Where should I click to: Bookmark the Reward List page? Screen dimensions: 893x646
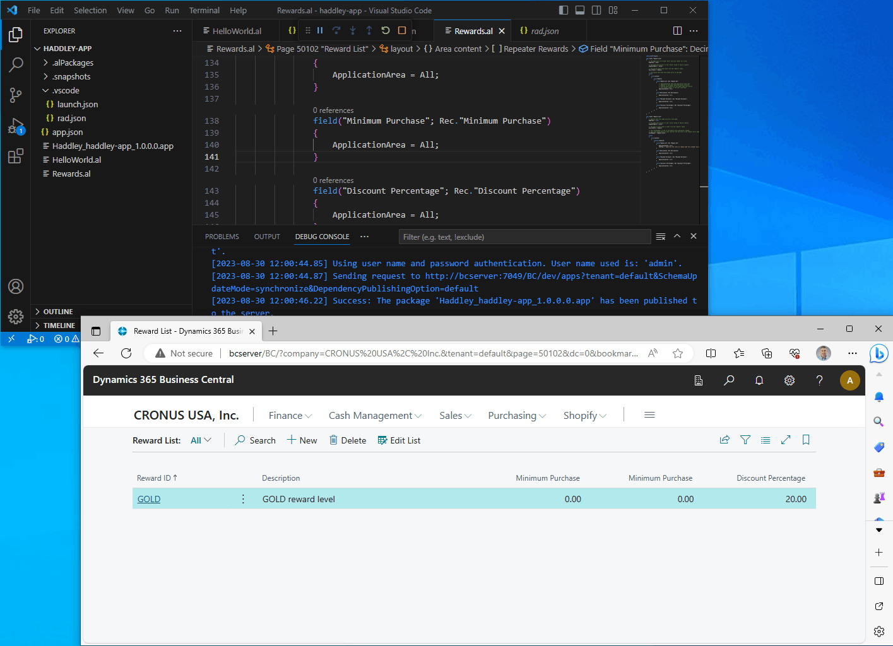coord(806,440)
